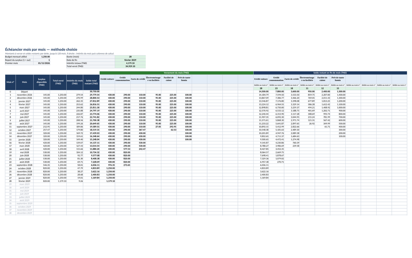Click the payment value "242.47"
Viewport: 412px width, 258px height.
pyautogui.click(x=142, y=149)
